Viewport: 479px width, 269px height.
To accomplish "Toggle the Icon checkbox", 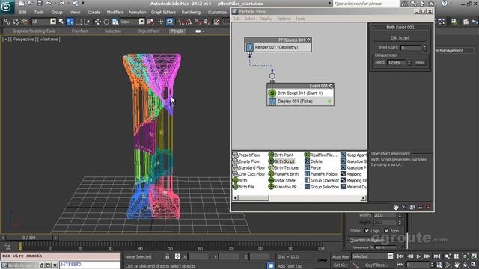I will point(386,231).
